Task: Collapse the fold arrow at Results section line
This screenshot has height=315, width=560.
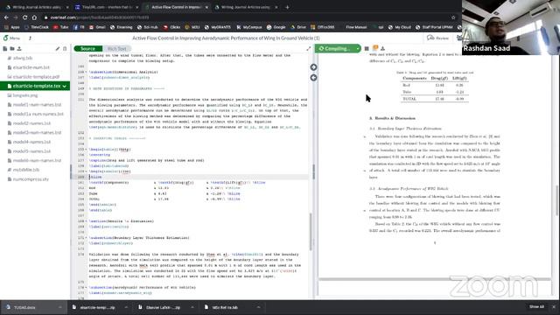Action: [86, 221]
